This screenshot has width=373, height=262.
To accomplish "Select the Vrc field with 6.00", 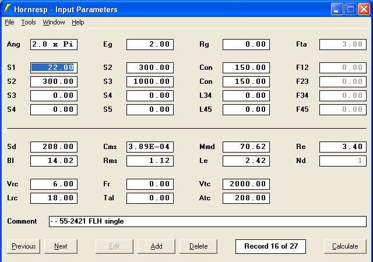I will [54, 184].
